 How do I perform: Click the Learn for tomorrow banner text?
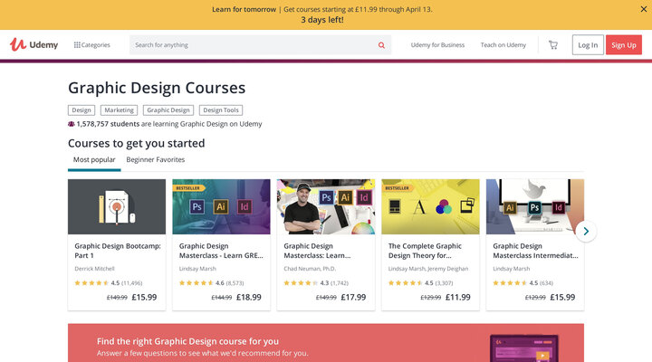pos(244,9)
